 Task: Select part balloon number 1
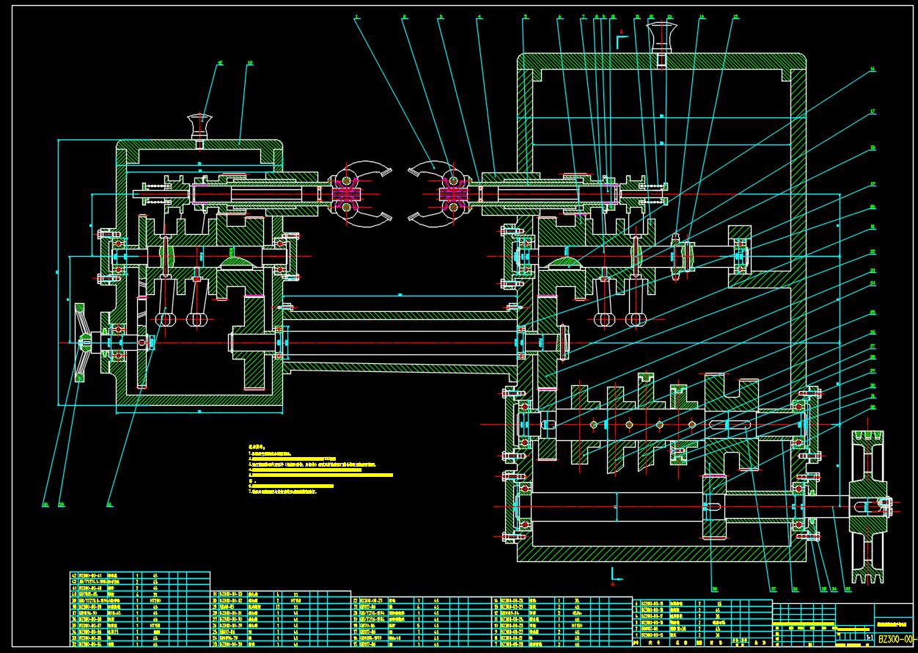[356, 16]
